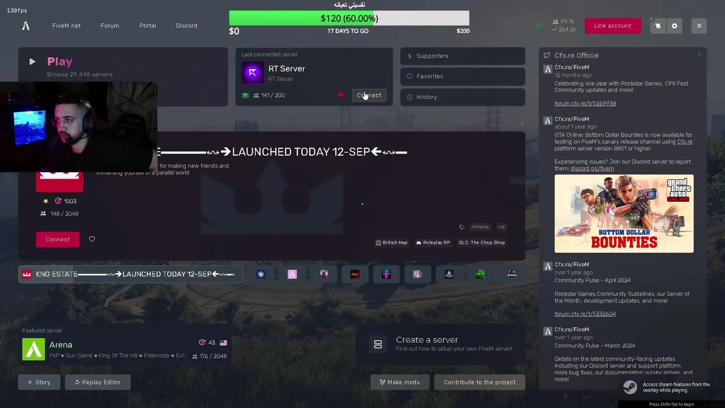Open the History server list
The width and height of the screenshot is (725, 408).
click(463, 97)
